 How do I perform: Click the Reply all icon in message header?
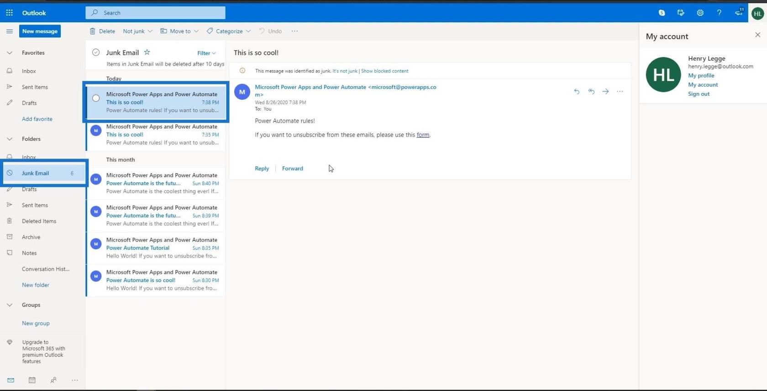click(591, 91)
